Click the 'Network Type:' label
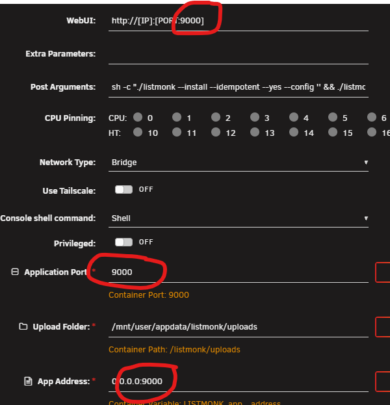Image resolution: width=390 pixels, height=405 pixels. coord(68,163)
